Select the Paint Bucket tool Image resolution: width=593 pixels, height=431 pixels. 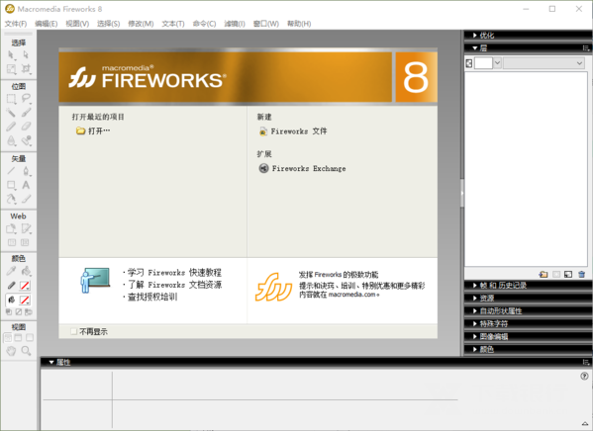click(x=26, y=271)
